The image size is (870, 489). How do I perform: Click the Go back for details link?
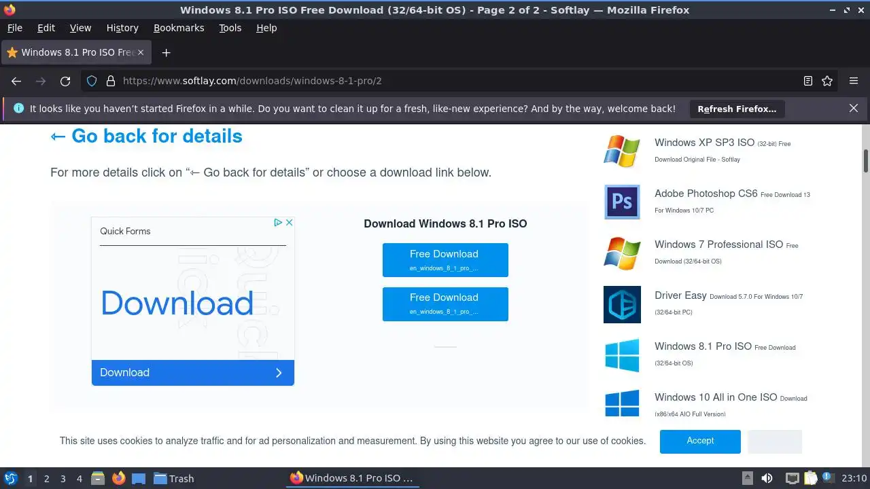tap(146, 136)
